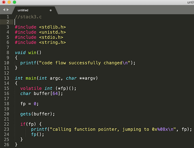Click the if(fp) { statement

point(31,124)
